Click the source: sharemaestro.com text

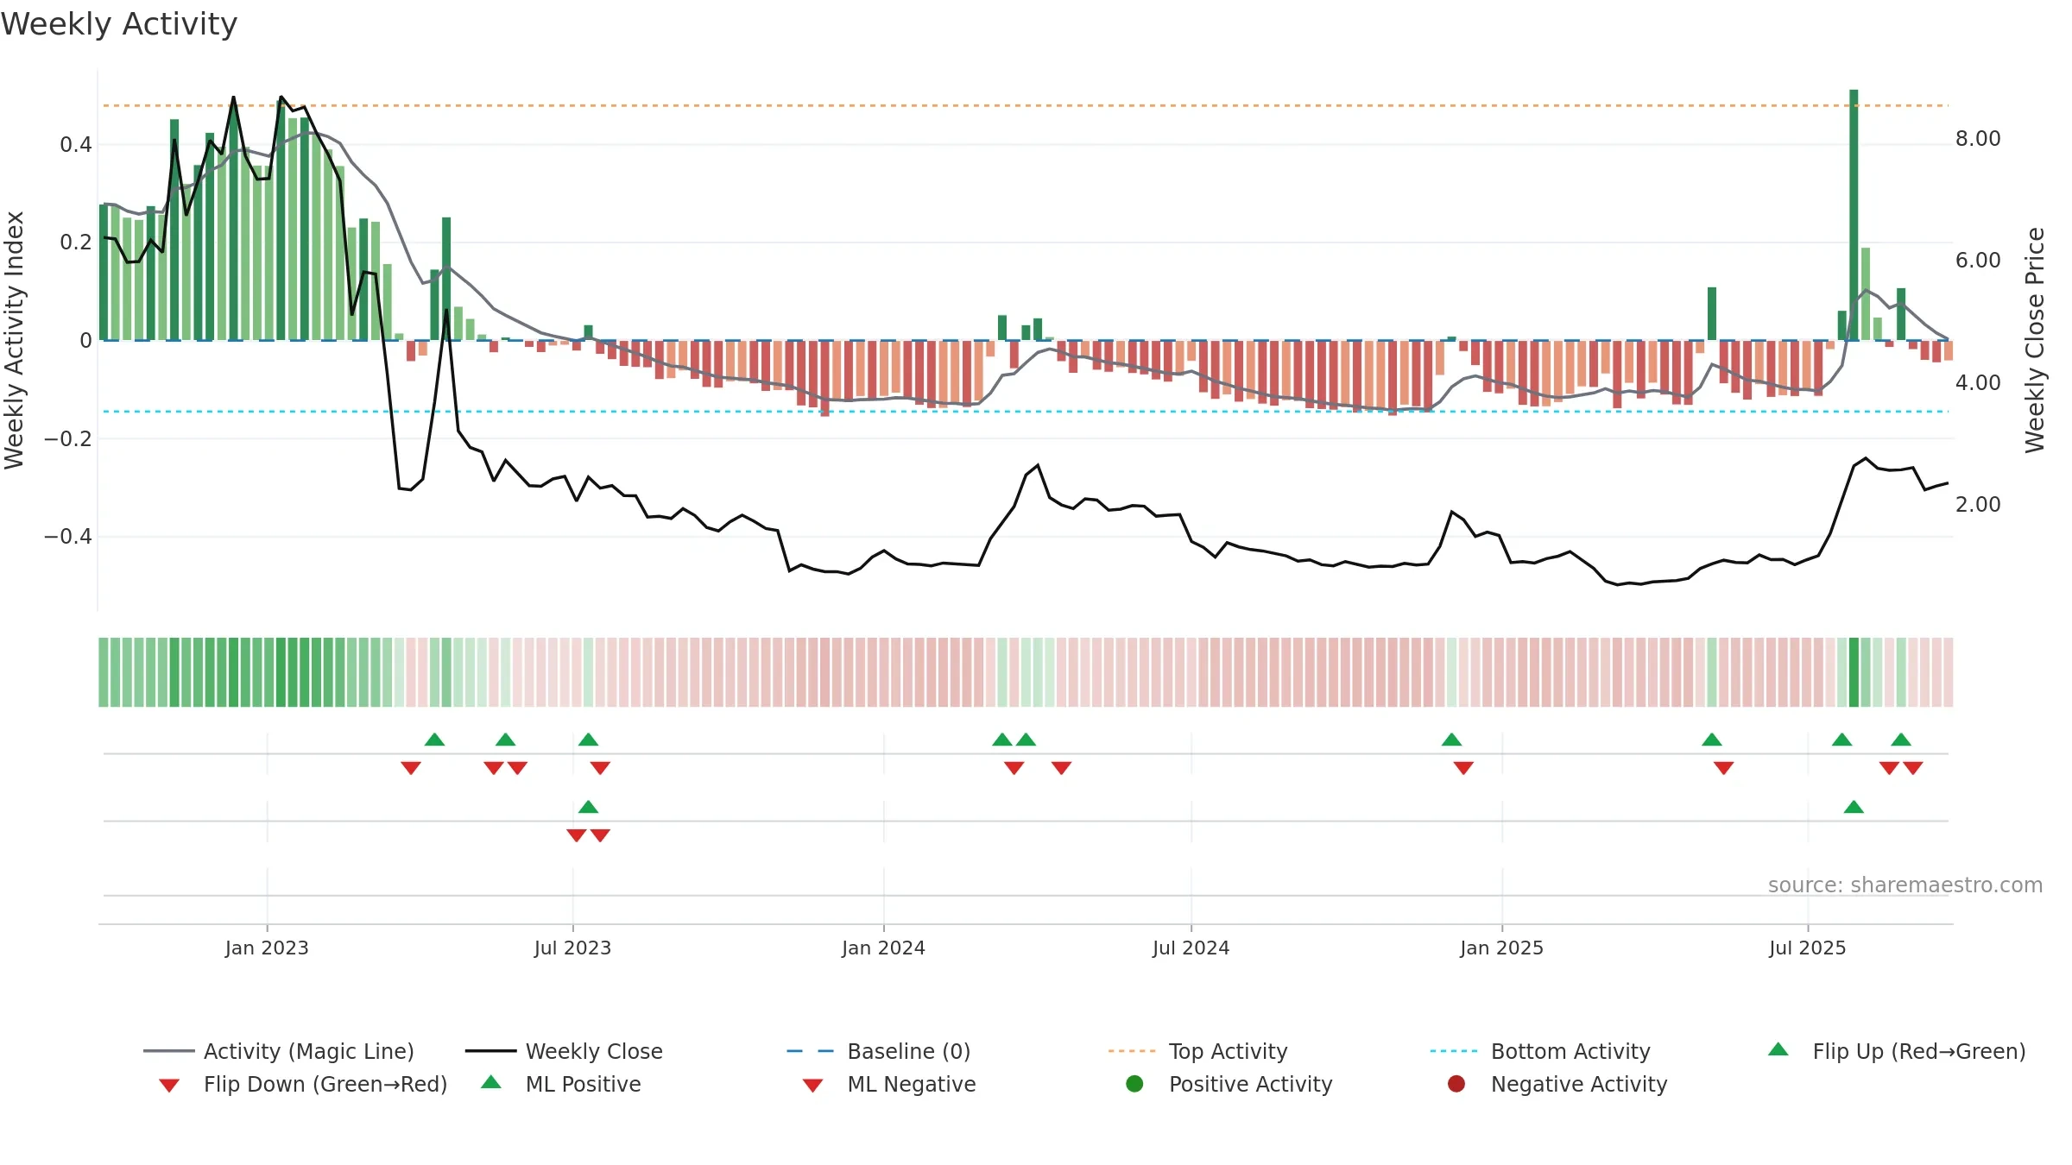pos(1905,885)
